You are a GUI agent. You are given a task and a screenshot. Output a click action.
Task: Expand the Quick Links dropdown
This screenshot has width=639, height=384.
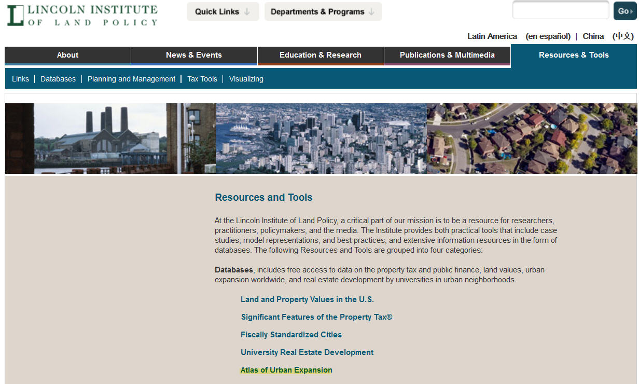[223, 11]
